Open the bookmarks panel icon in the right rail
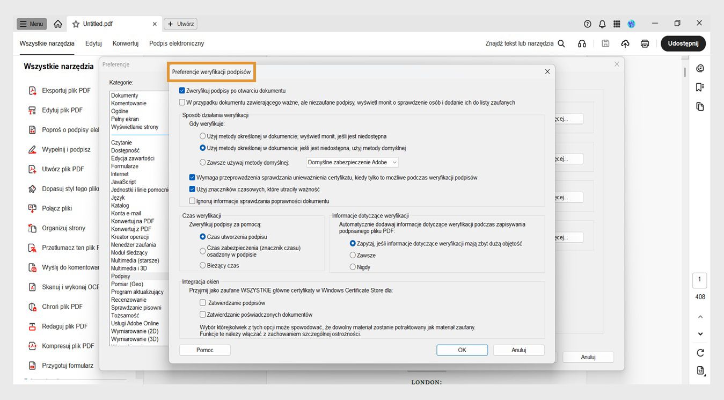Screen dimensions: 724x400 coord(700,87)
